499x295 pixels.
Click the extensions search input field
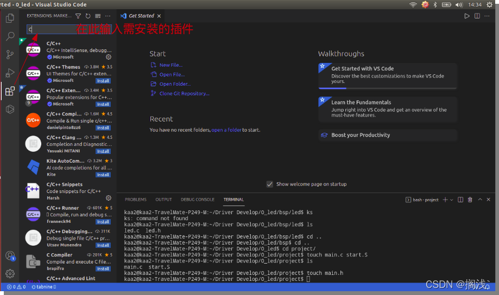point(69,29)
